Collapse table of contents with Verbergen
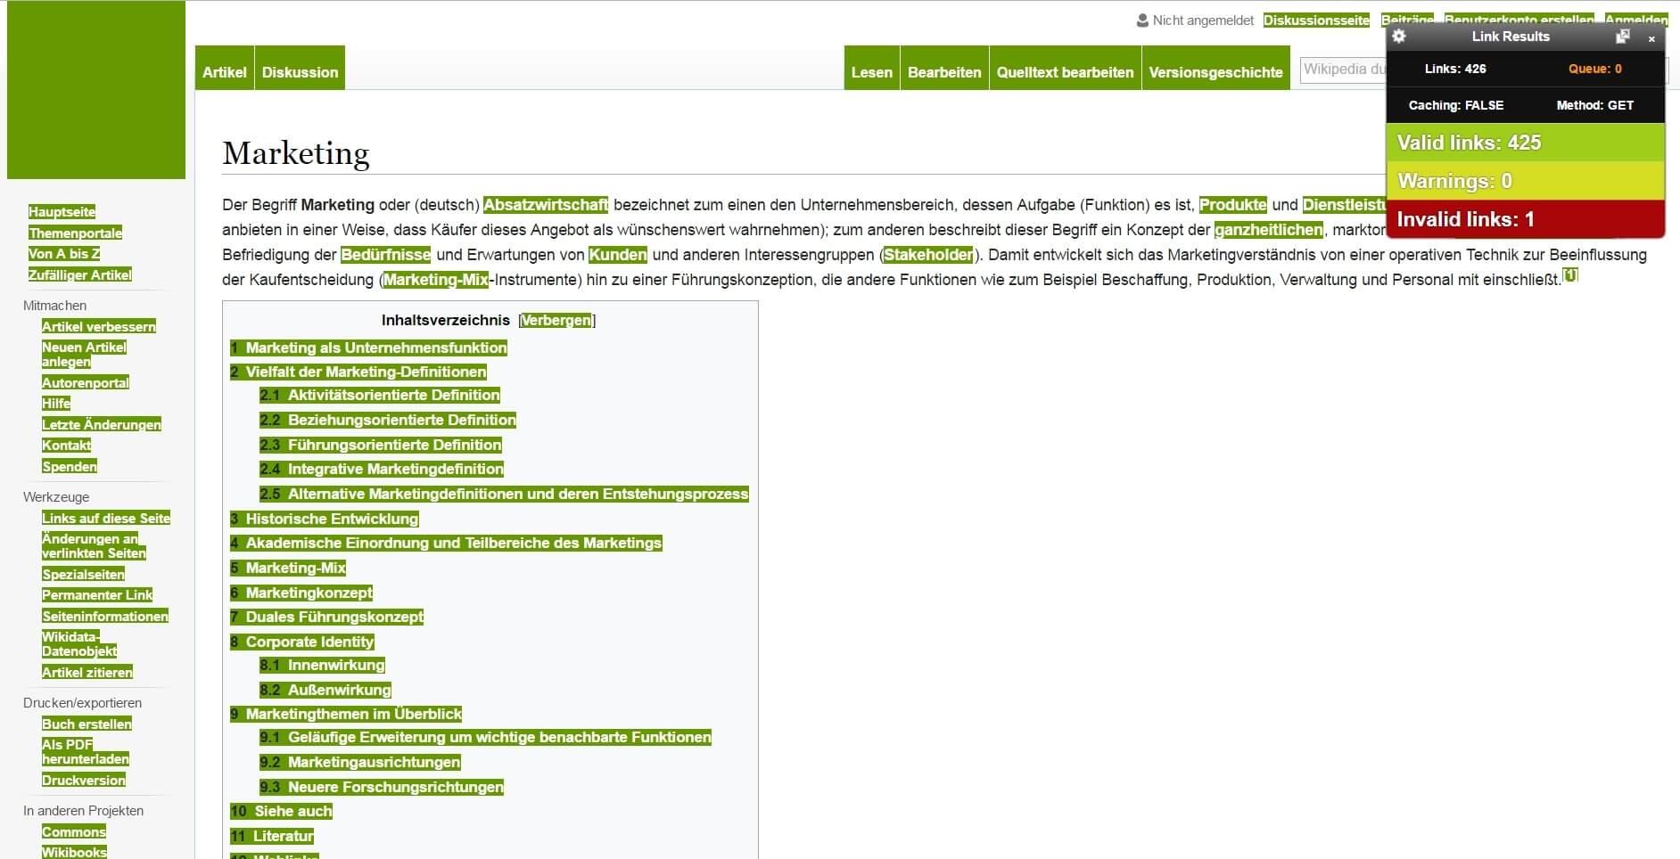The height and width of the screenshot is (859, 1680). pyautogui.click(x=556, y=320)
